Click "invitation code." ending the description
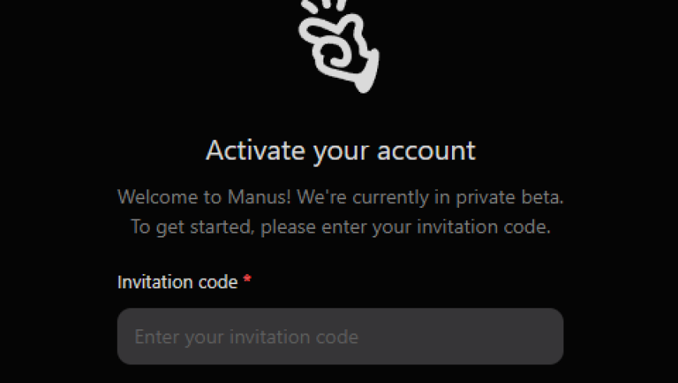This screenshot has width=678, height=383. tap(483, 227)
